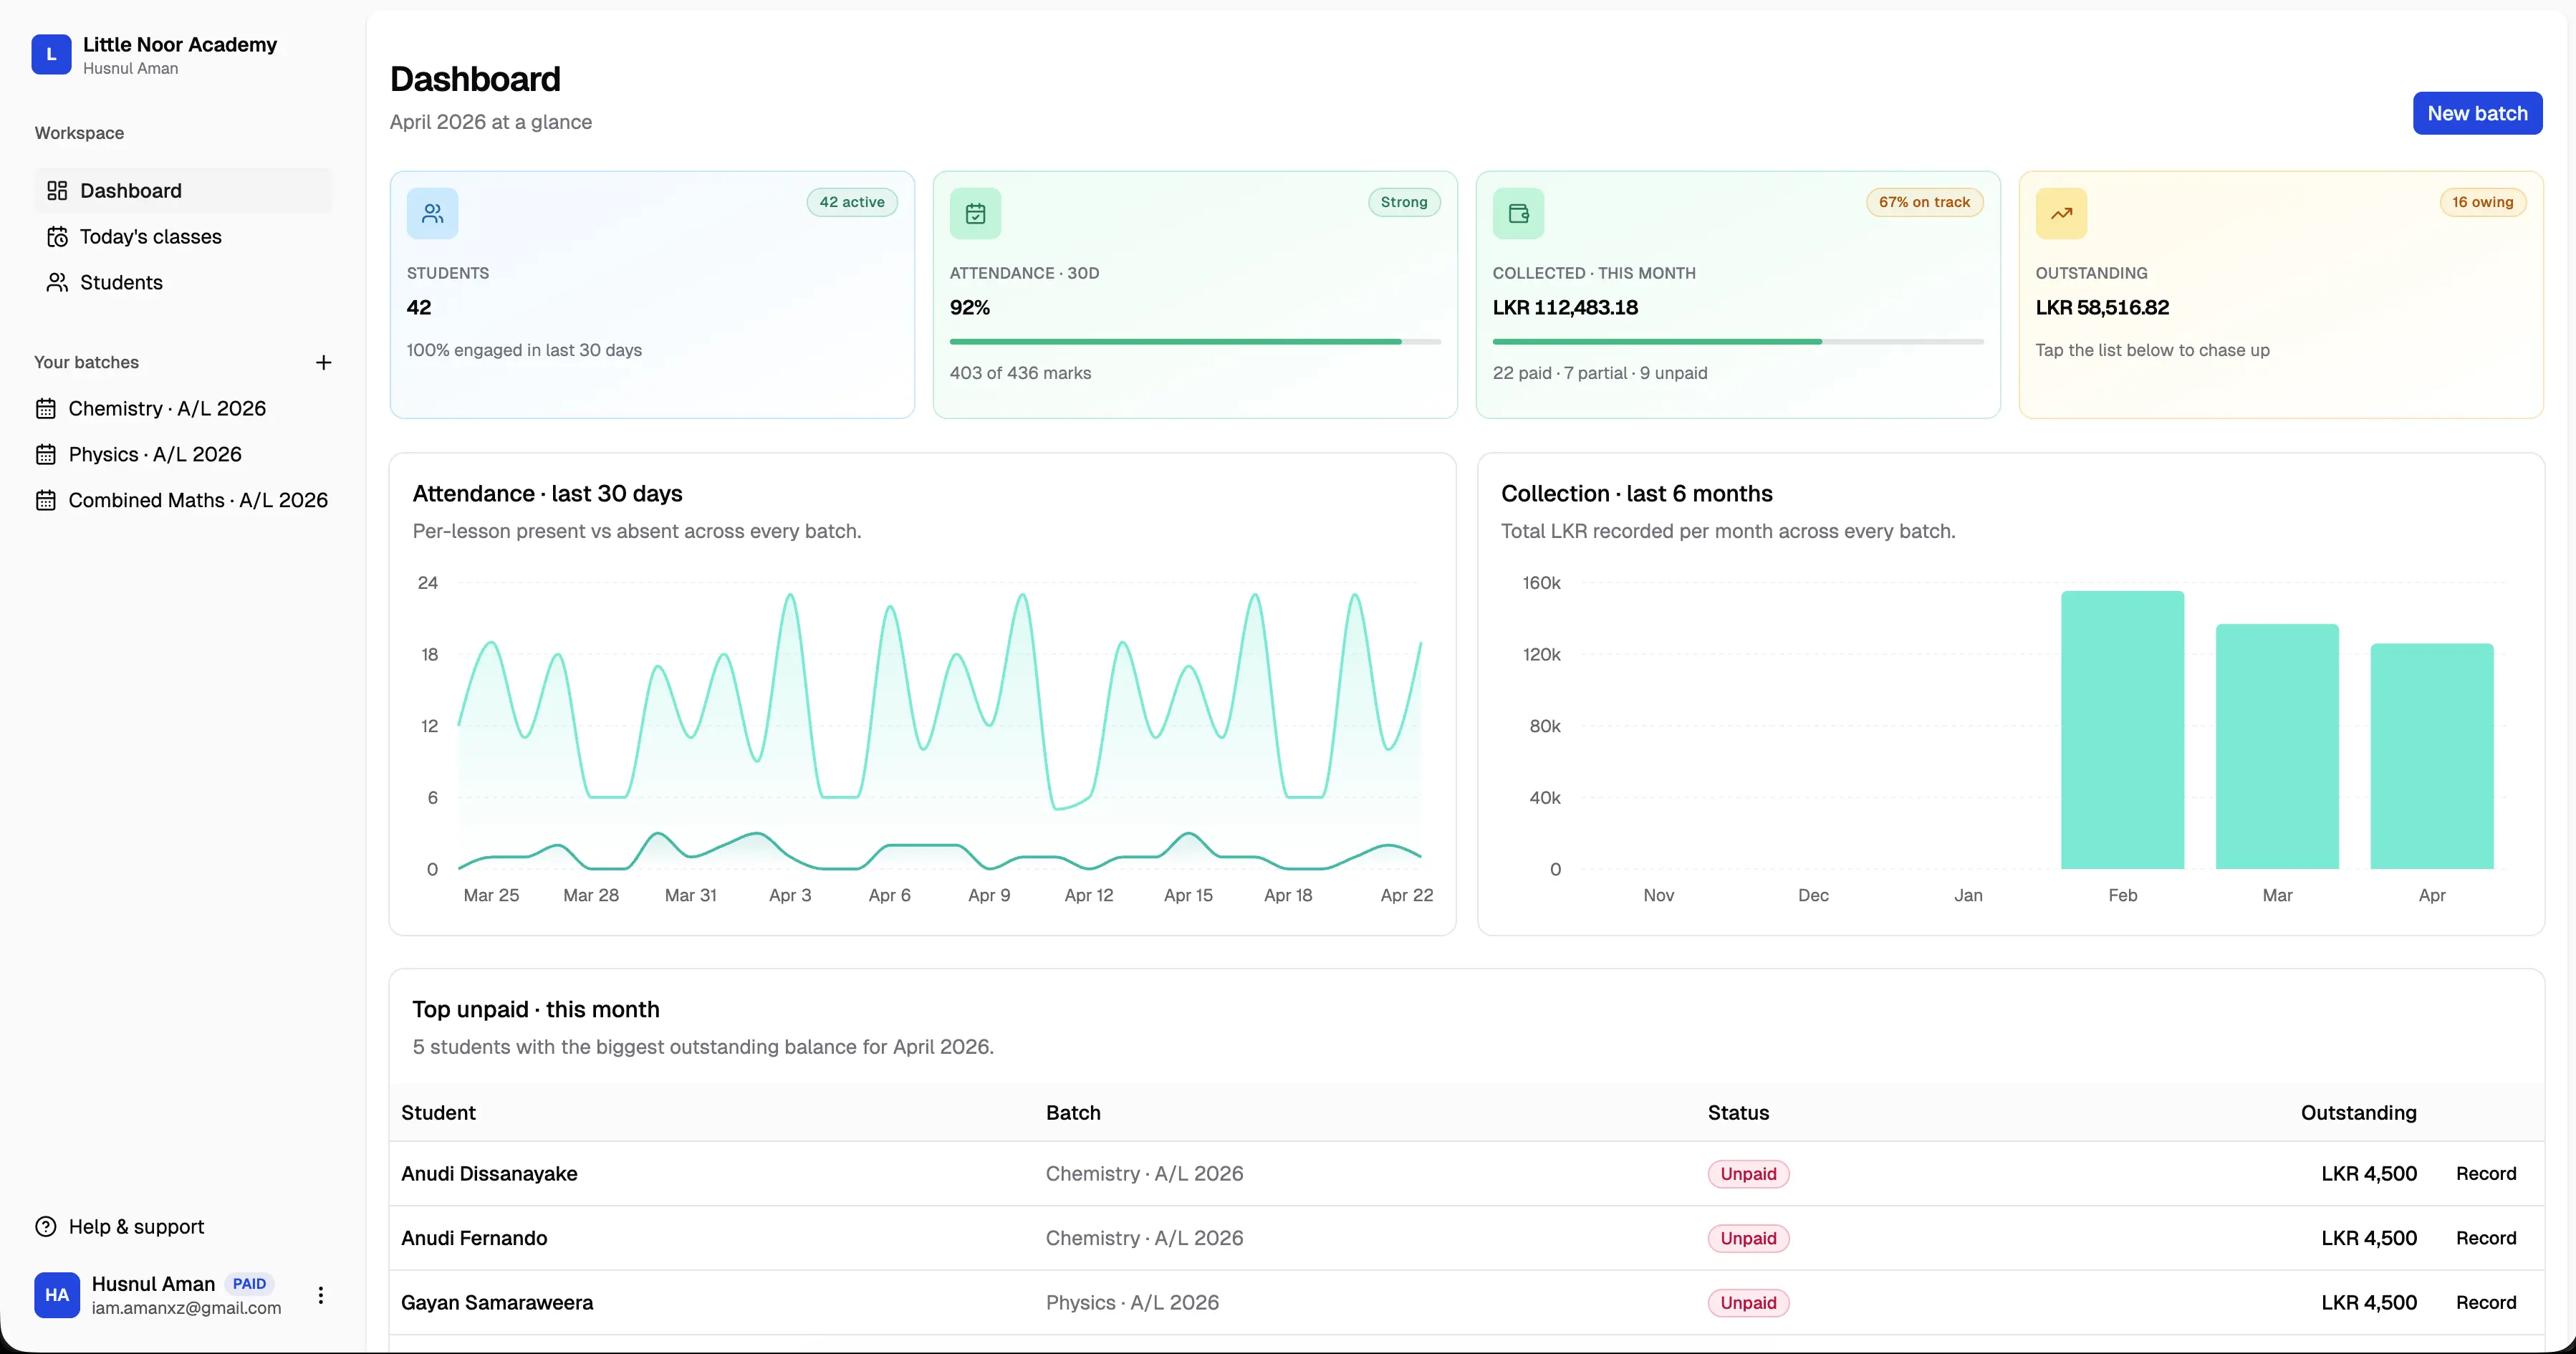The image size is (2576, 1354).
Task: Click the Help & support question mark icon
Action: [46, 1227]
